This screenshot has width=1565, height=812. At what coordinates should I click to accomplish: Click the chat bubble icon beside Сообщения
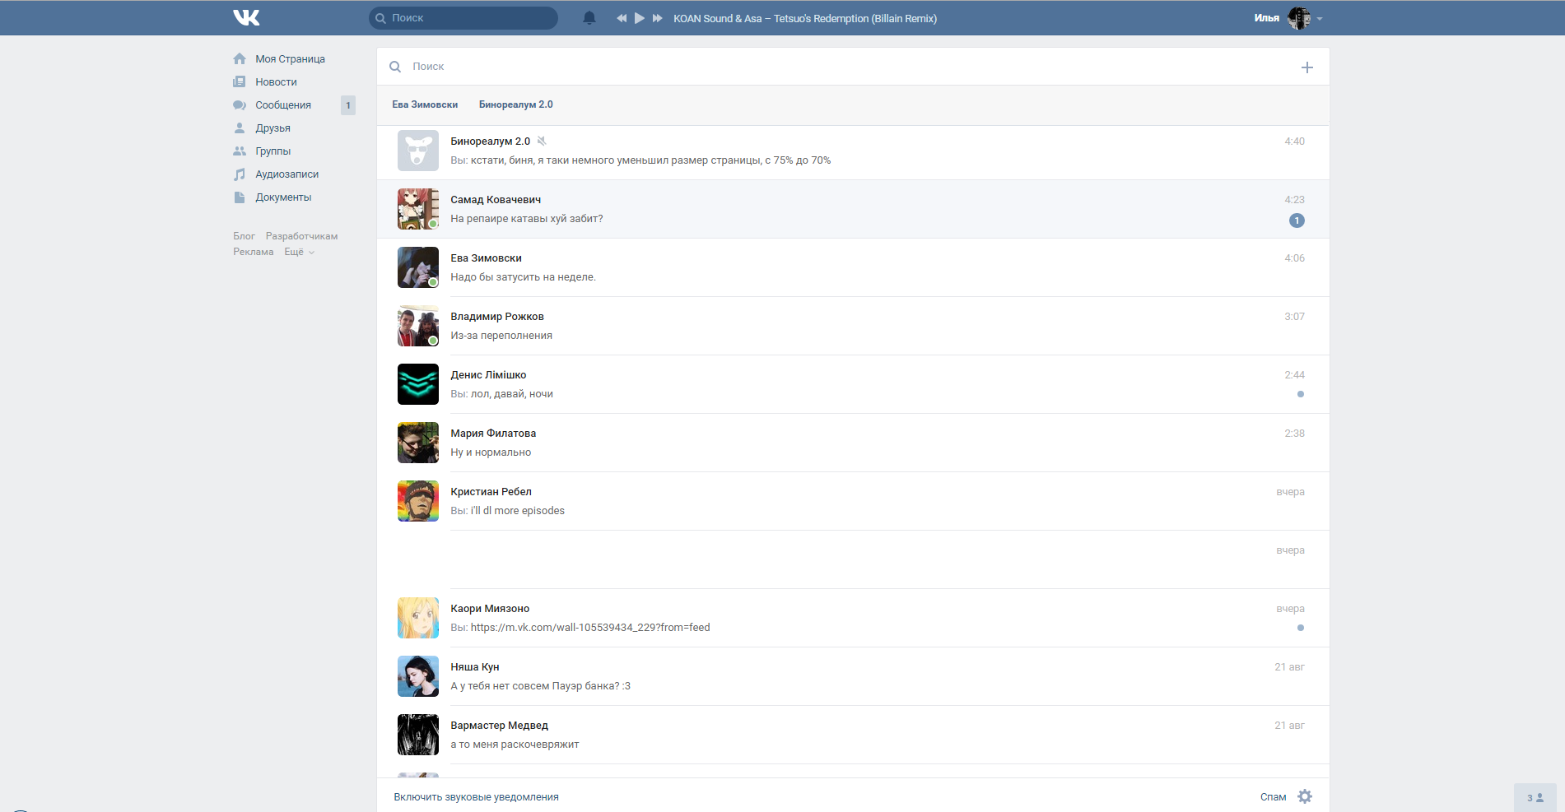click(240, 105)
